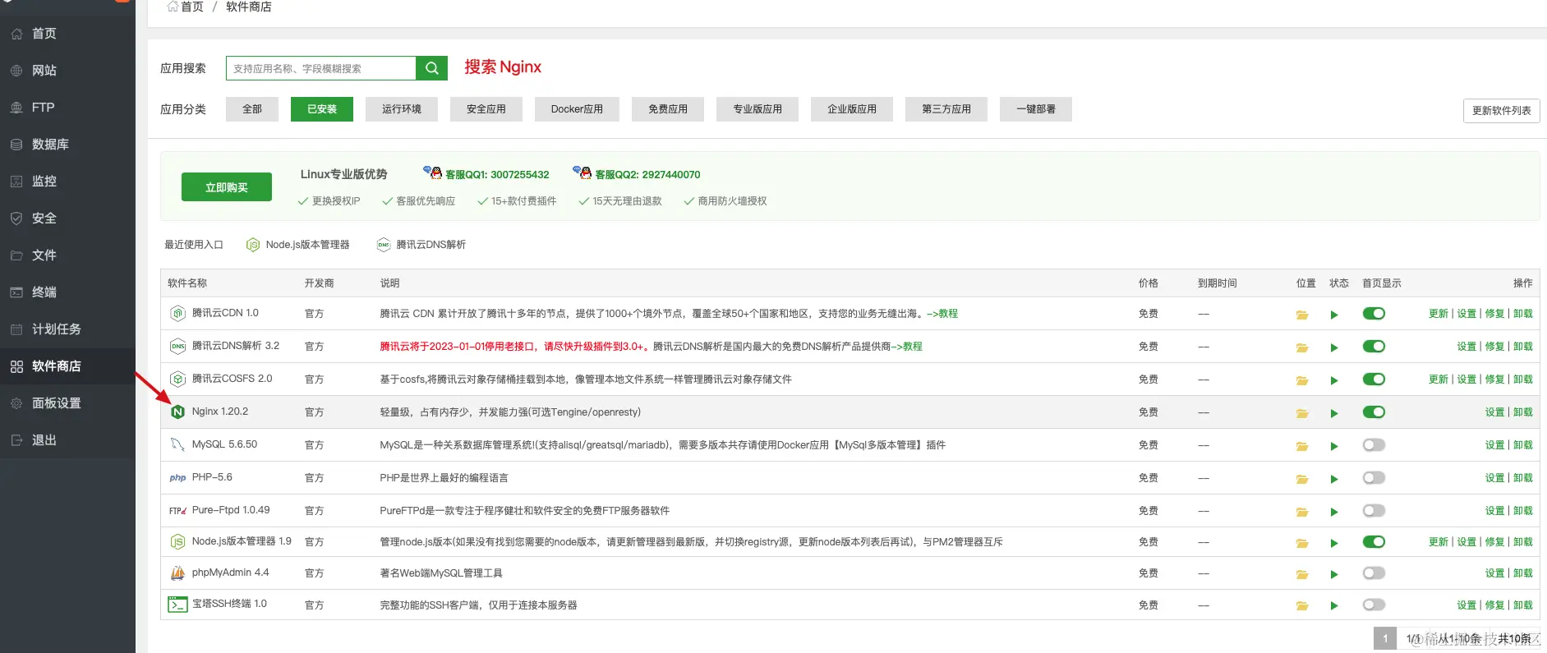Screen dimensions: 1547x653
Task: Click 更新软件列表 button
Action: point(1501,111)
